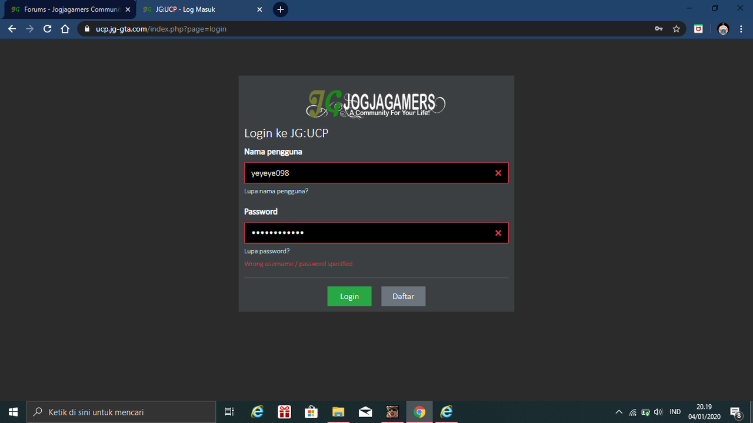753x423 pixels.
Task: Close the Forums - Jogjagamers Community tab
Action: [128, 9]
